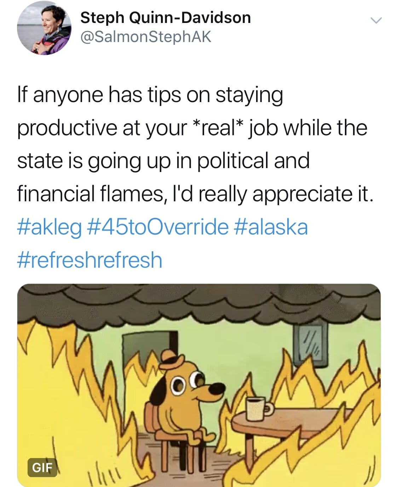Click the dark smoke cloud at GIF top
The height and width of the screenshot is (487, 398).
click(199, 302)
